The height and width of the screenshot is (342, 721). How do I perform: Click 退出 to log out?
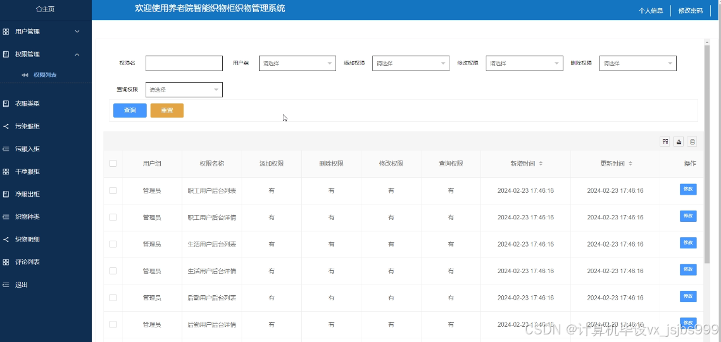[x=22, y=284]
